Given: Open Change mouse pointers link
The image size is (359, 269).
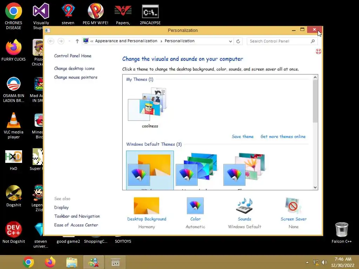Looking at the screenshot, I should [76, 77].
